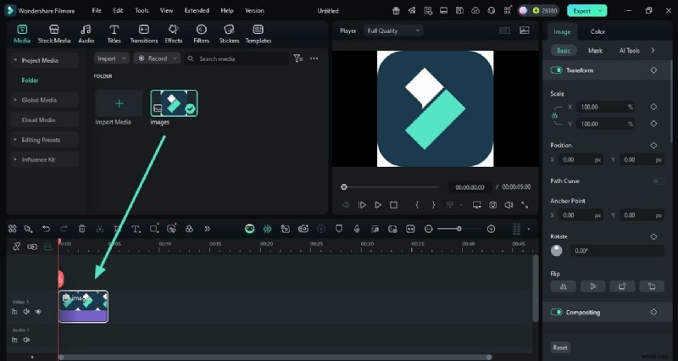The image size is (678, 361).
Task: Open the Filters library tab
Action: pos(201,34)
